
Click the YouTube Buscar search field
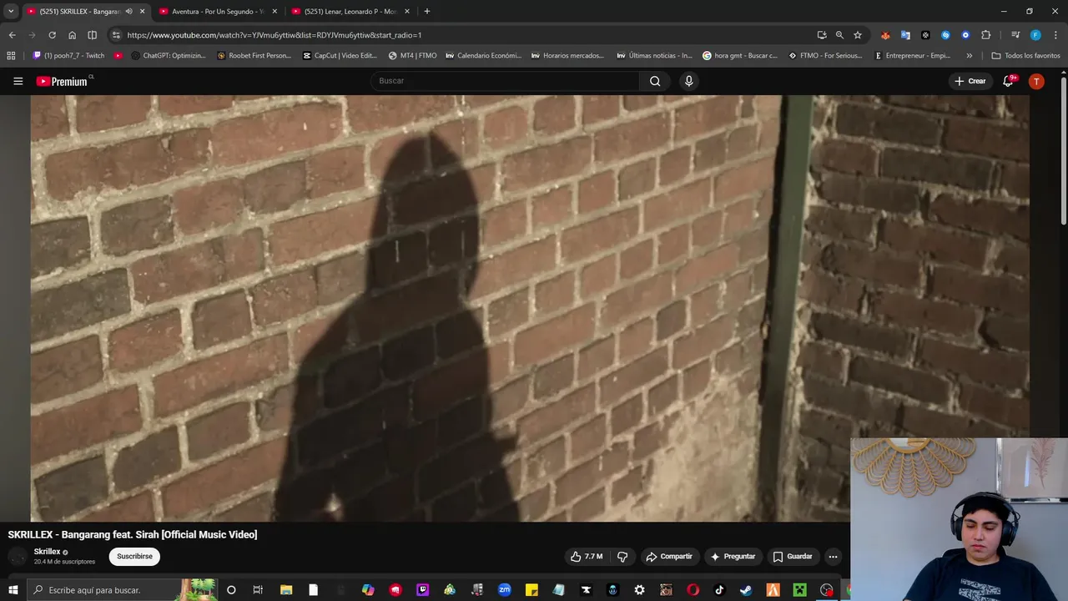point(505,81)
